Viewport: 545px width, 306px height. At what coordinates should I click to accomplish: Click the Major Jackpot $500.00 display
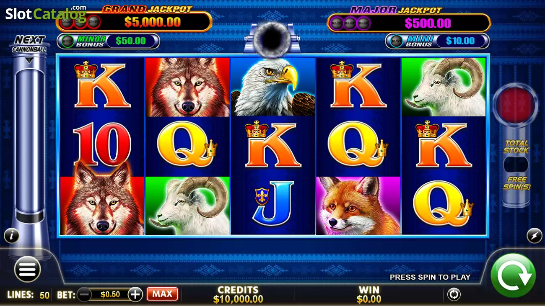tap(409, 23)
